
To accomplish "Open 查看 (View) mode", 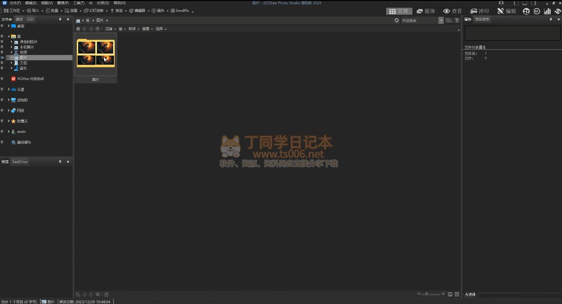I will 452,11.
